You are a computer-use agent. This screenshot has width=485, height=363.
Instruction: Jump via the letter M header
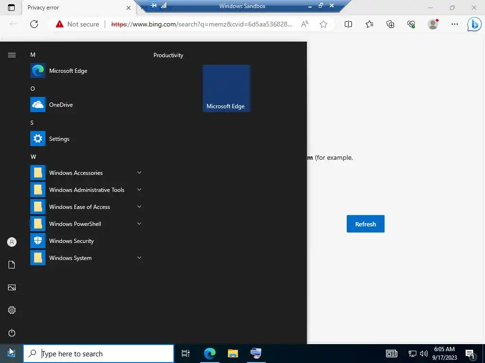coord(33,55)
